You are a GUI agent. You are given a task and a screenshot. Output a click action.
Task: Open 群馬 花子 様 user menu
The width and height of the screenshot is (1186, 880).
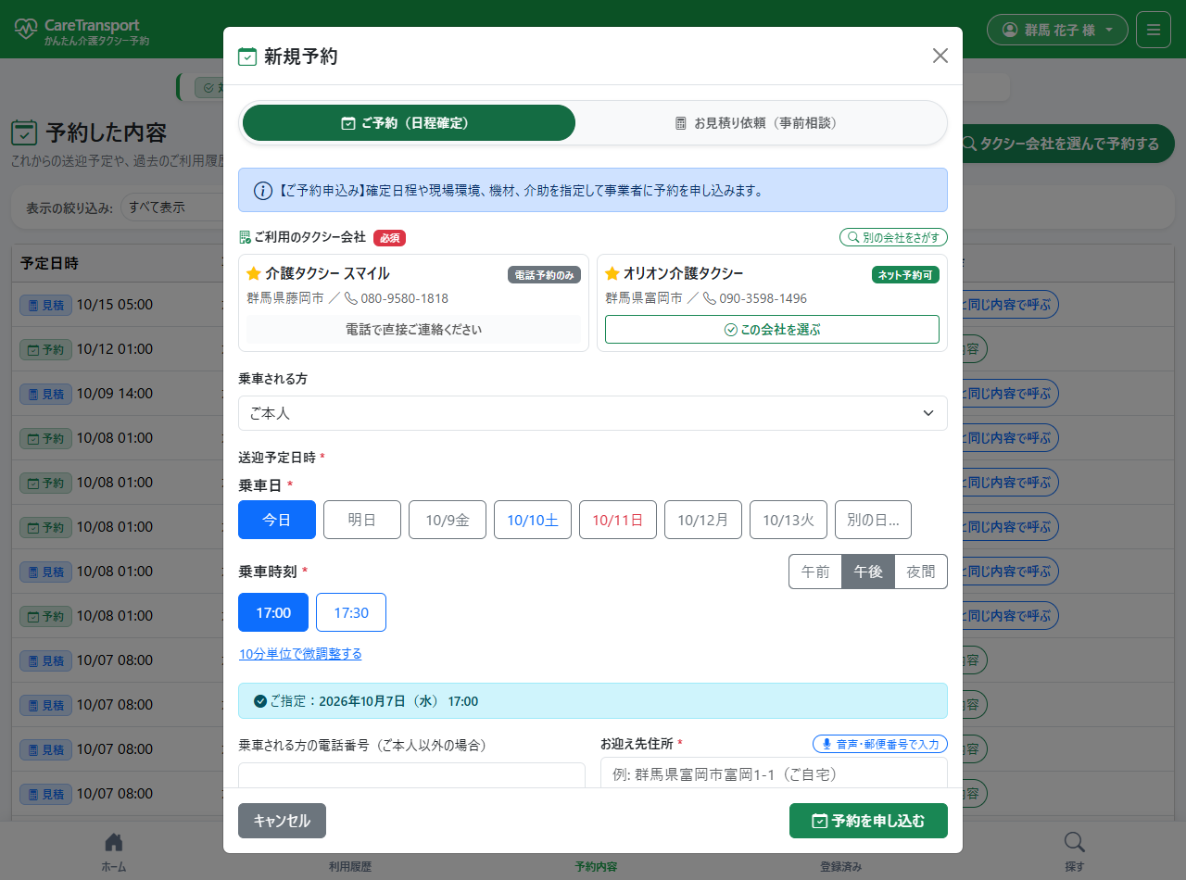(1057, 30)
